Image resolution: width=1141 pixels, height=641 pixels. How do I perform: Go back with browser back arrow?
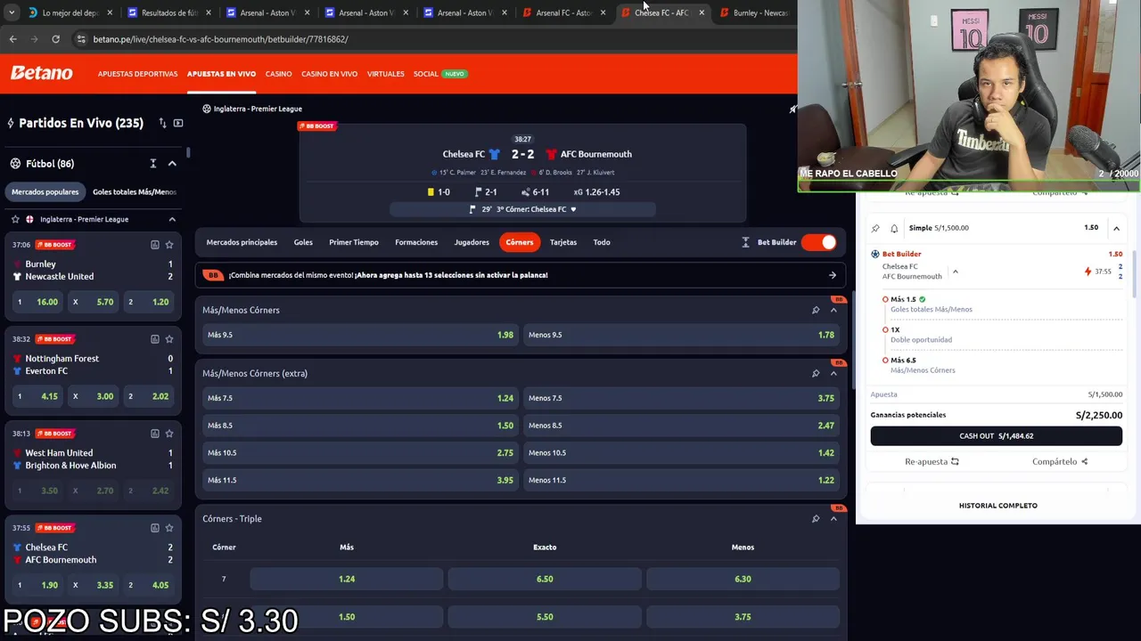[x=12, y=39]
